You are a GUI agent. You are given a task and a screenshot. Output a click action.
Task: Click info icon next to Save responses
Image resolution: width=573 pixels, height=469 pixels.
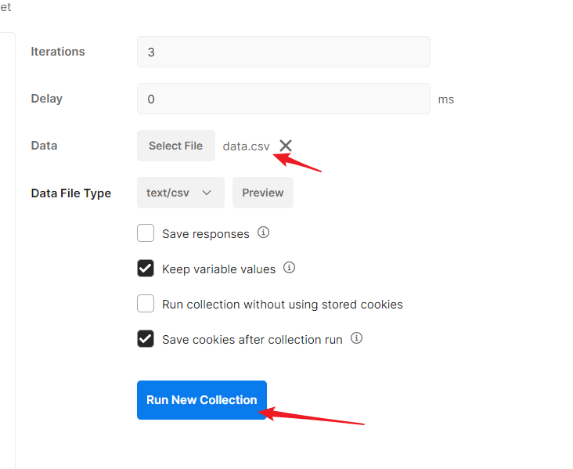[x=264, y=233]
